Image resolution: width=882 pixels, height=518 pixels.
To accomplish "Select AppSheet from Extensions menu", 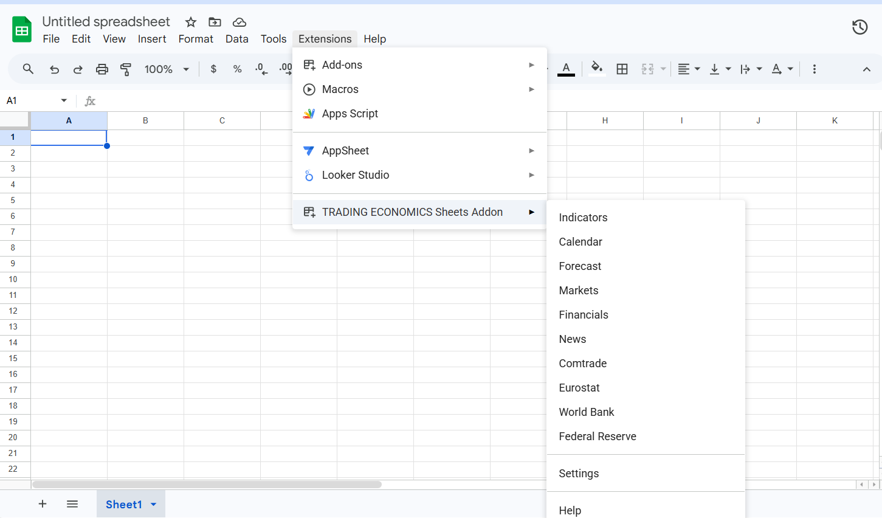I will (x=419, y=151).
